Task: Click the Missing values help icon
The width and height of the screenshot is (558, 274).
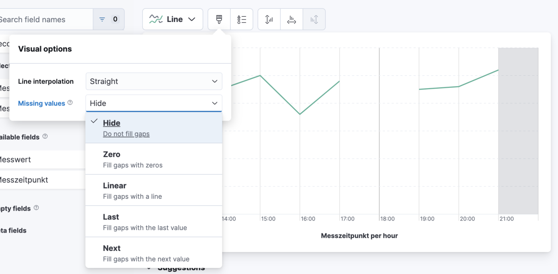Action: coord(70,103)
